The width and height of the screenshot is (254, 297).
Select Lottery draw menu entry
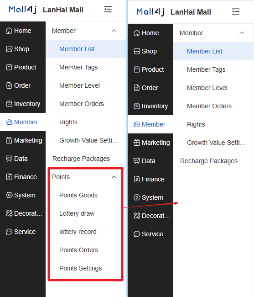[77, 213]
